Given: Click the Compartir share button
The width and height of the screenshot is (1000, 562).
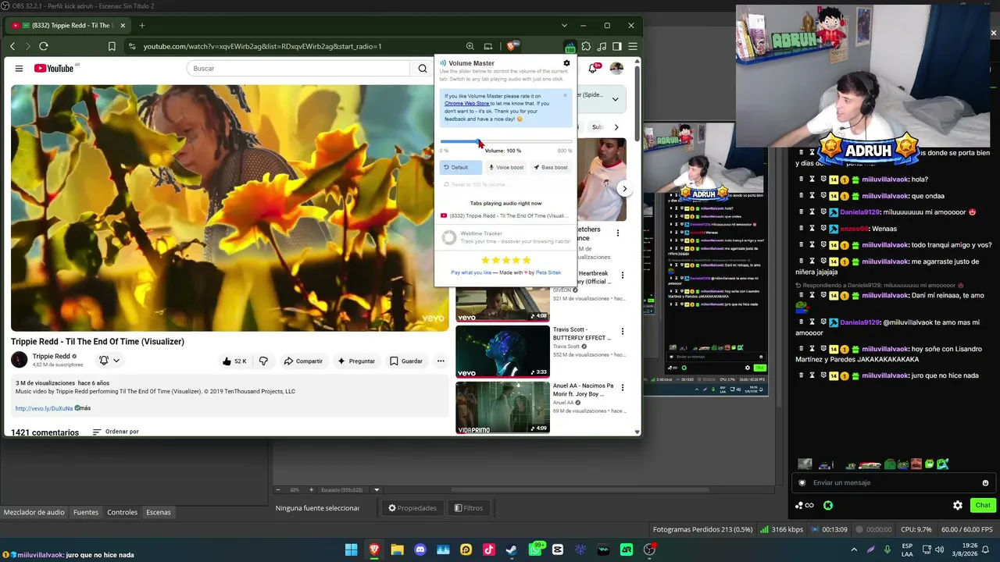Looking at the screenshot, I should pos(303,361).
